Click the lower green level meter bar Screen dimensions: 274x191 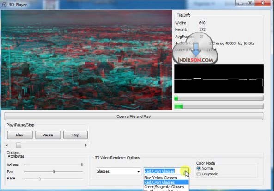[219, 106]
